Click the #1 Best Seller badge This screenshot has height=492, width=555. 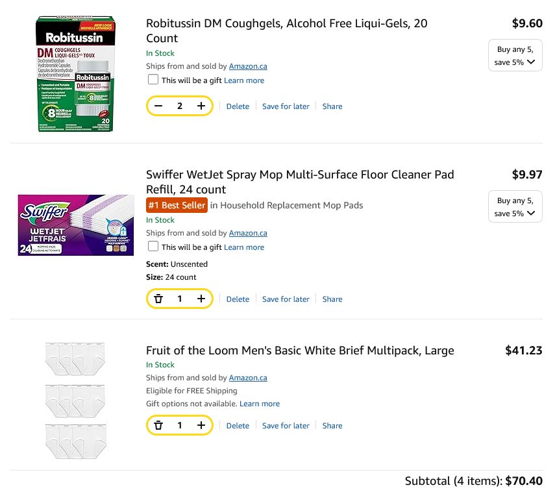click(x=177, y=204)
